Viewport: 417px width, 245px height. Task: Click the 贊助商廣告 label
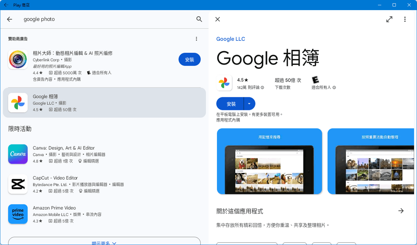[x=18, y=39]
